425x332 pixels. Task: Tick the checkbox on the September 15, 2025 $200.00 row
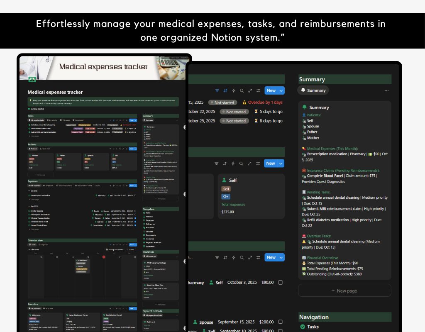(x=281, y=322)
